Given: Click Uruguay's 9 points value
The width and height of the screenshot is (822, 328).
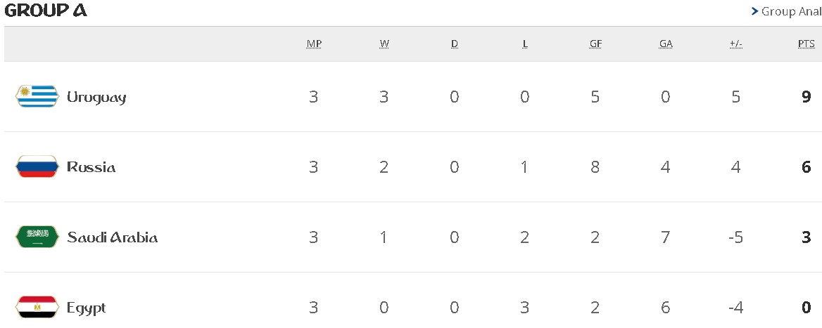Looking at the screenshot, I should click(x=807, y=97).
